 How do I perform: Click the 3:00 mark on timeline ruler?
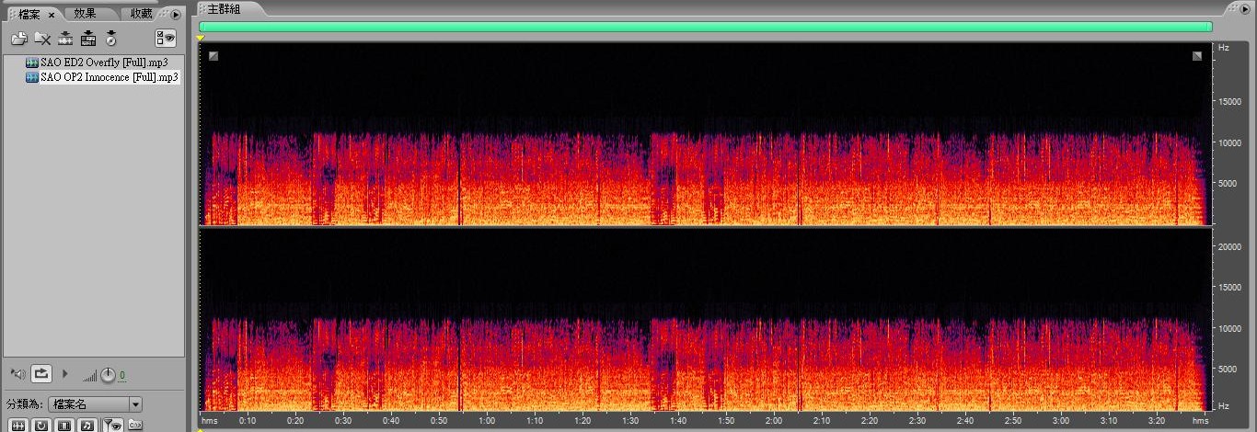1060,421
